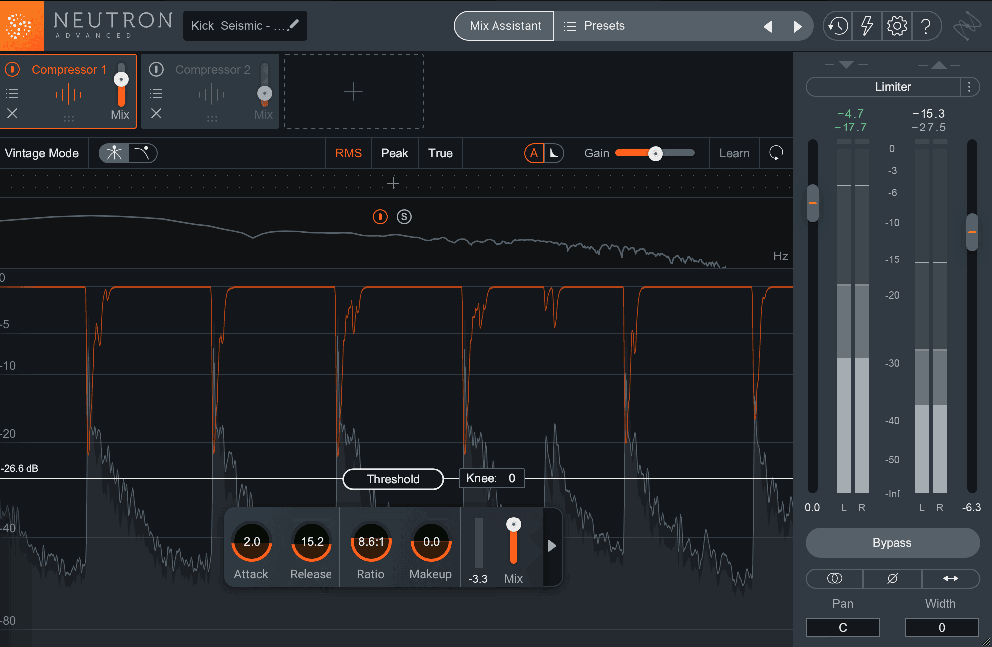Select vintage mode star-shaped toggle
This screenshot has height=647, width=992.
click(x=114, y=153)
